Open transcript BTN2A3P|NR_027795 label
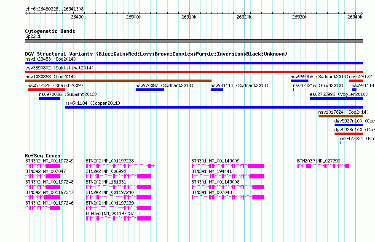This screenshot has width=375, height=242. click(319, 161)
